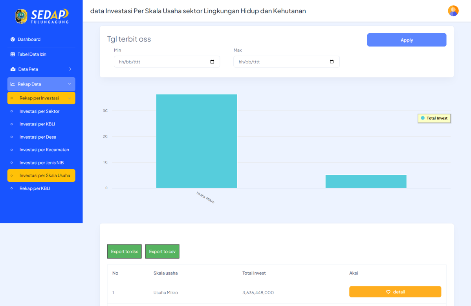Click the Skala usaha column header
This screenshot has width=471, height=306.
pyautogui.click(x=165, y=273)
